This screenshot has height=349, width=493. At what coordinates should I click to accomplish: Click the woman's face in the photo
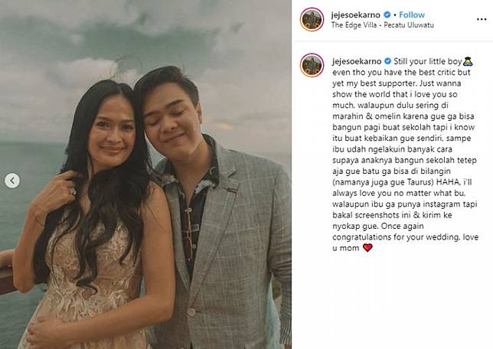pyautogui.click(x=111, y=135)
